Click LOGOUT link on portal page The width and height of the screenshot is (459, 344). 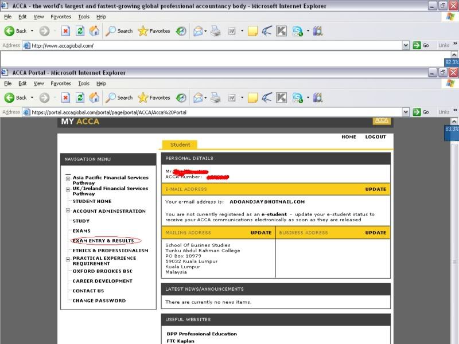(376, 137)
